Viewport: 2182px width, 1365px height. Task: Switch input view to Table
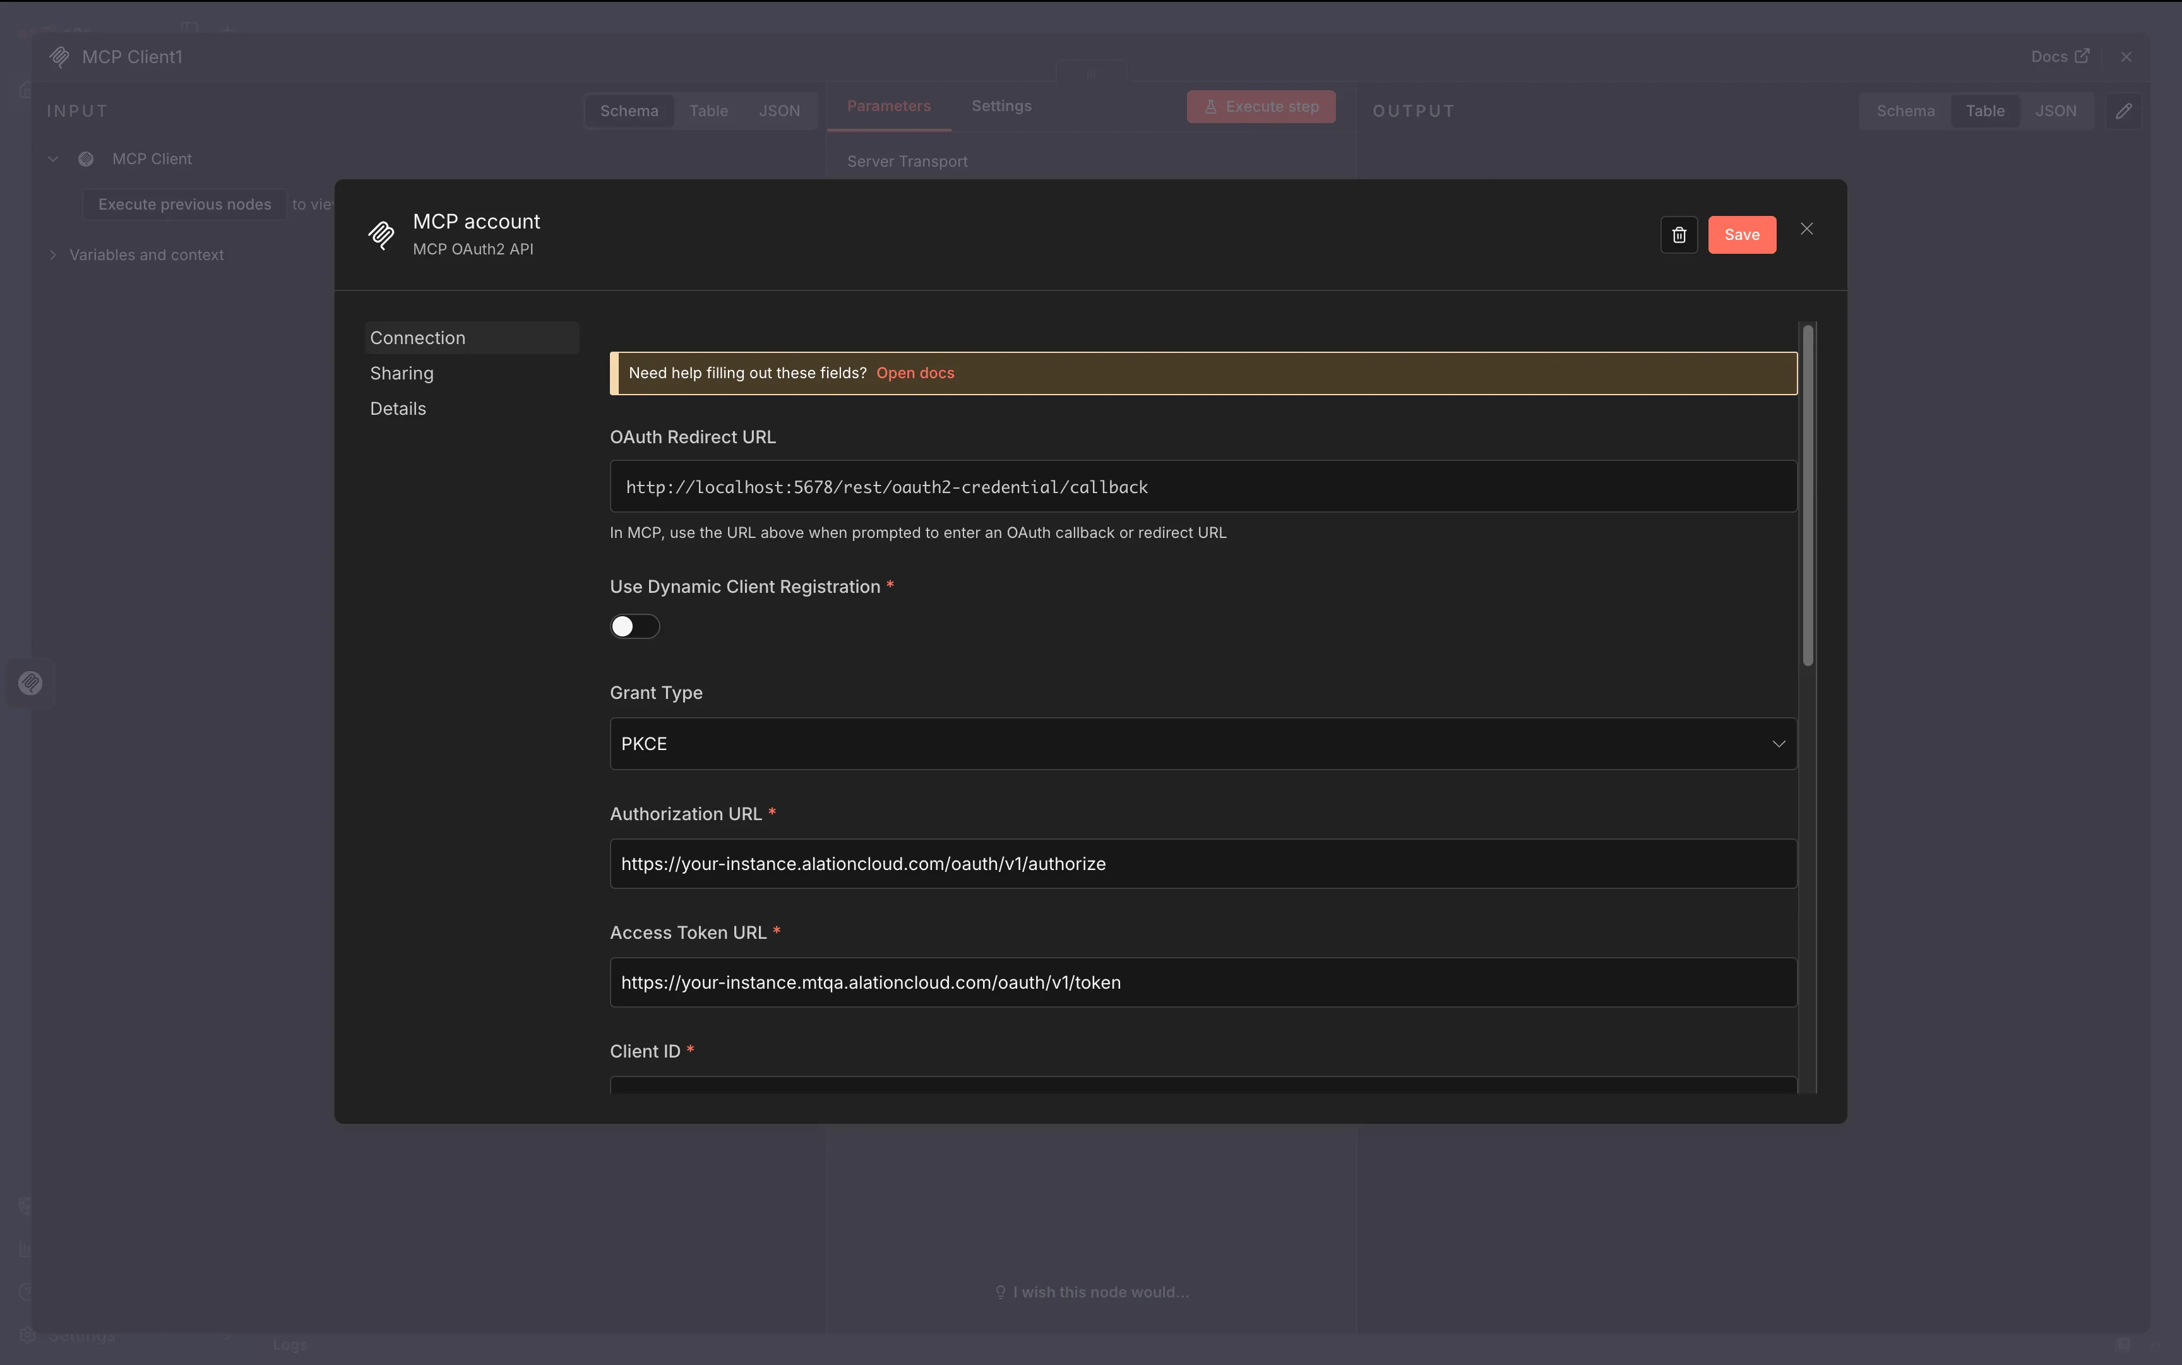[708, 110]
